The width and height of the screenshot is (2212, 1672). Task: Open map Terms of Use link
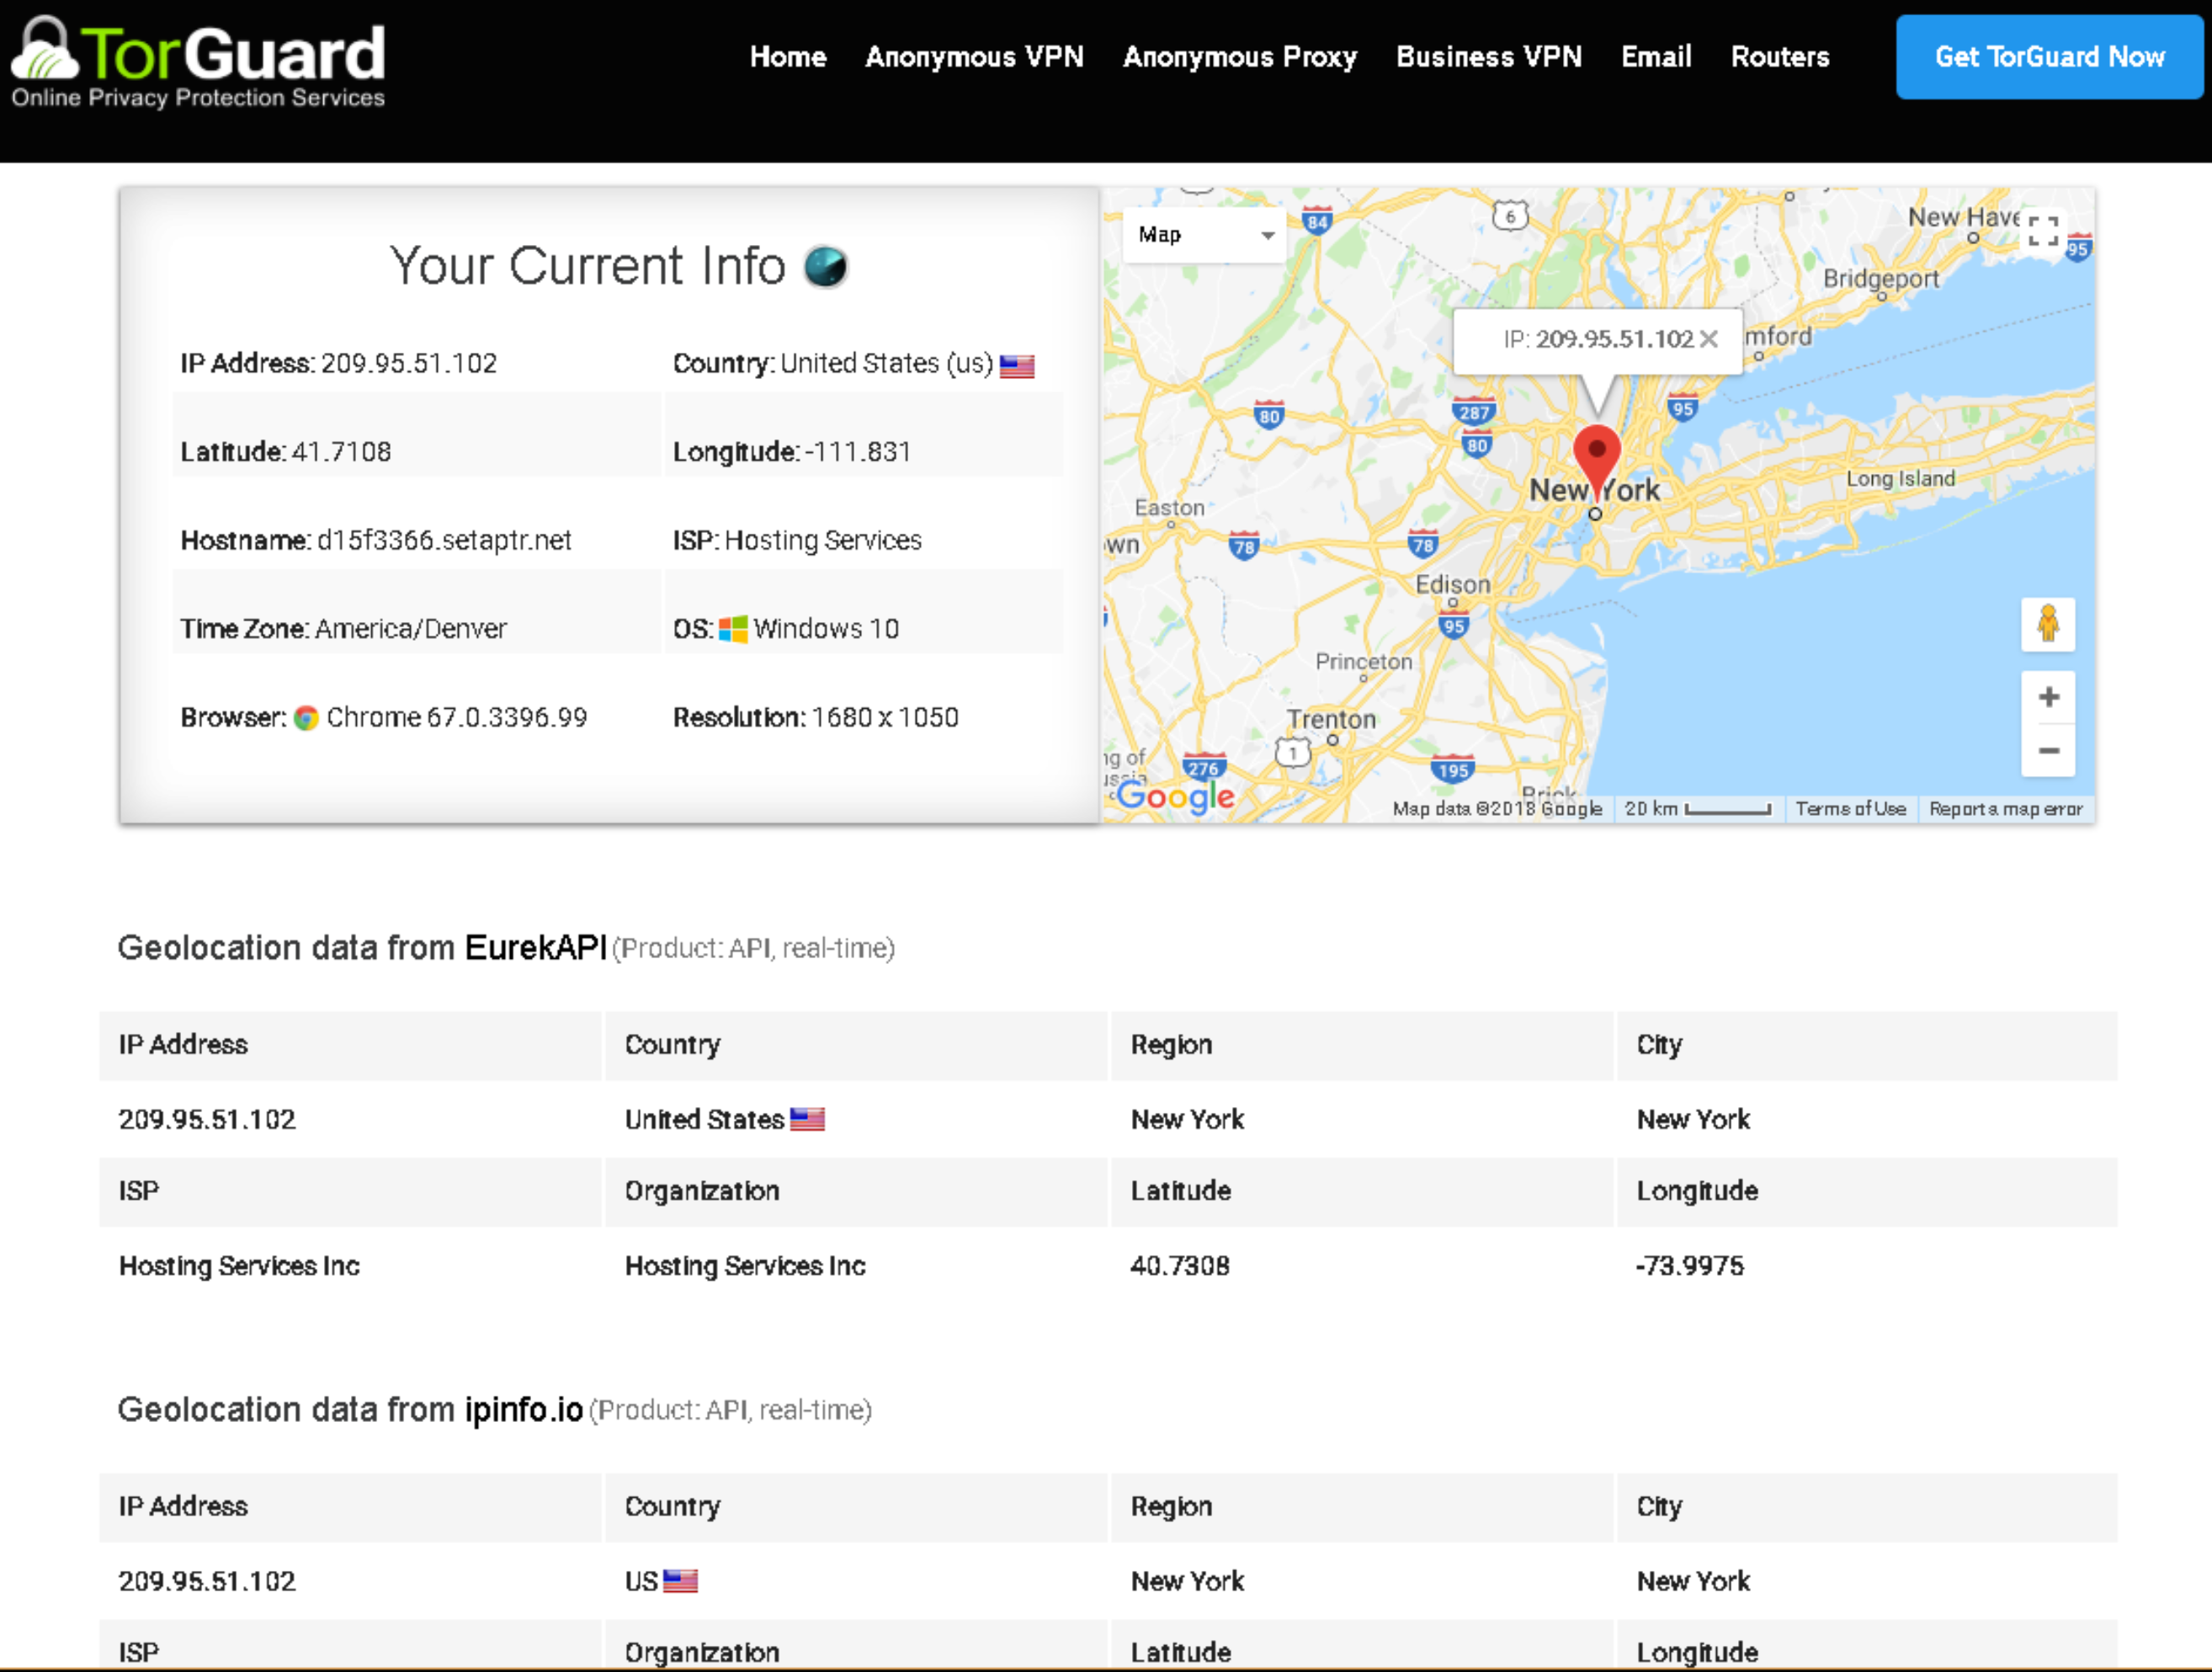(x=1851, y=808)
